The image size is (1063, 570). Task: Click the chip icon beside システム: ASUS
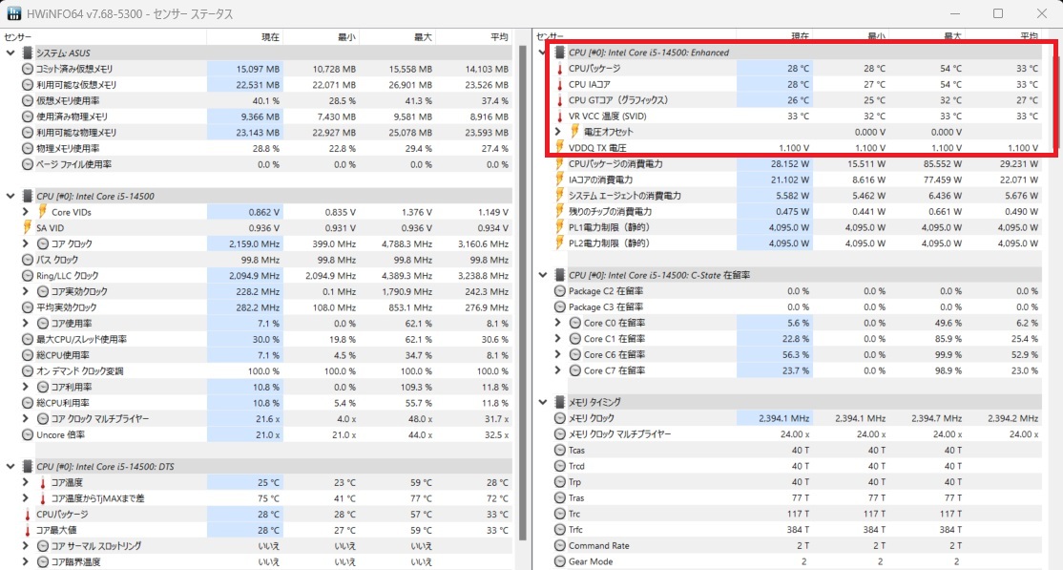pyautogui.click(x=27, y=53)
